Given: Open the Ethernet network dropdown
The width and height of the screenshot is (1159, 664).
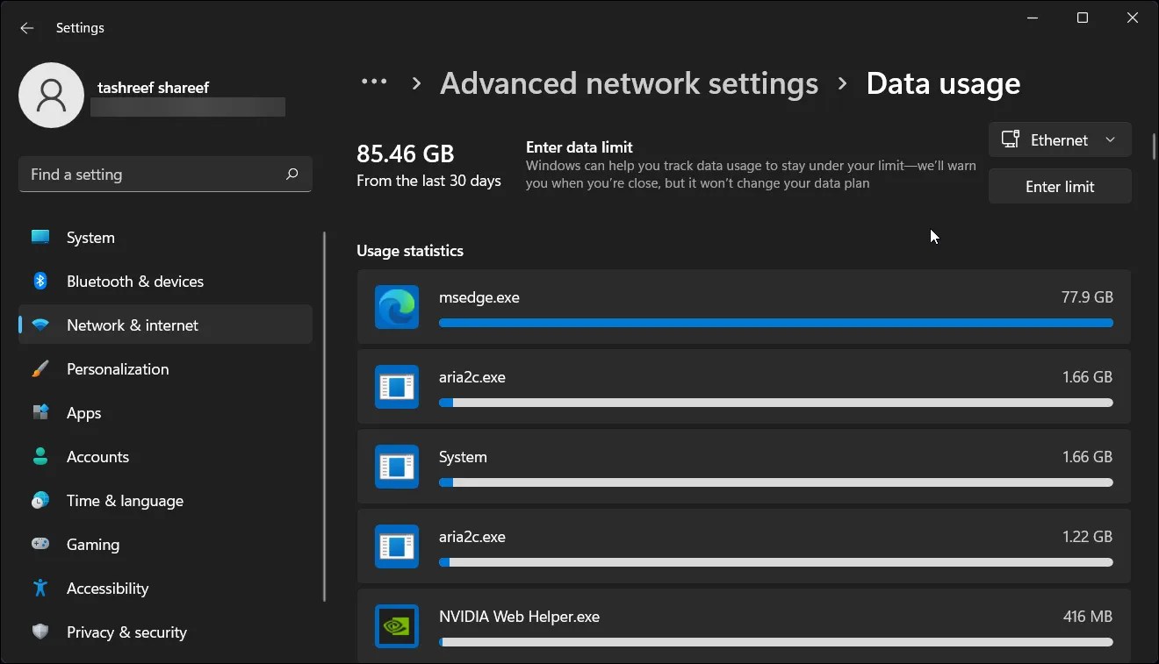Looking at the screenshot, I should 1059,139.
